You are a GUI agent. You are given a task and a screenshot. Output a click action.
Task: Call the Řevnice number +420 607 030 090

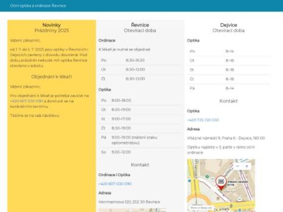tap(115, 184)
